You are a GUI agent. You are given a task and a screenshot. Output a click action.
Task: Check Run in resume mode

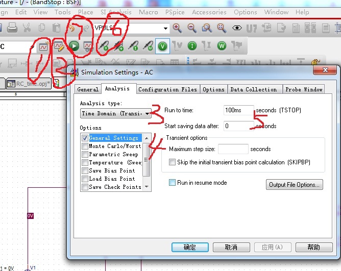pos(172,183)
